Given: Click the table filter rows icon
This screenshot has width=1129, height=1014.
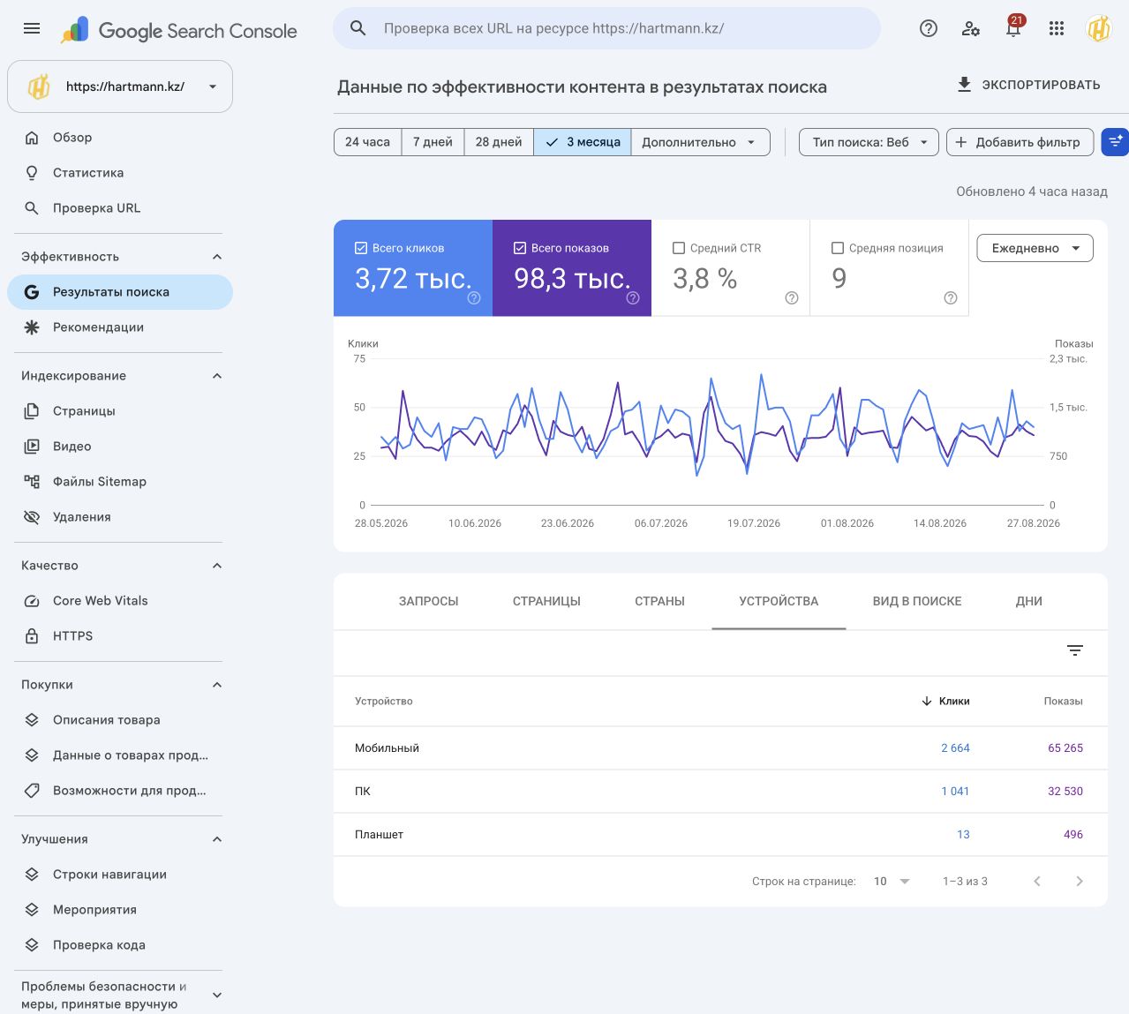Looking at the screenshot, I should pos(1075,650).
